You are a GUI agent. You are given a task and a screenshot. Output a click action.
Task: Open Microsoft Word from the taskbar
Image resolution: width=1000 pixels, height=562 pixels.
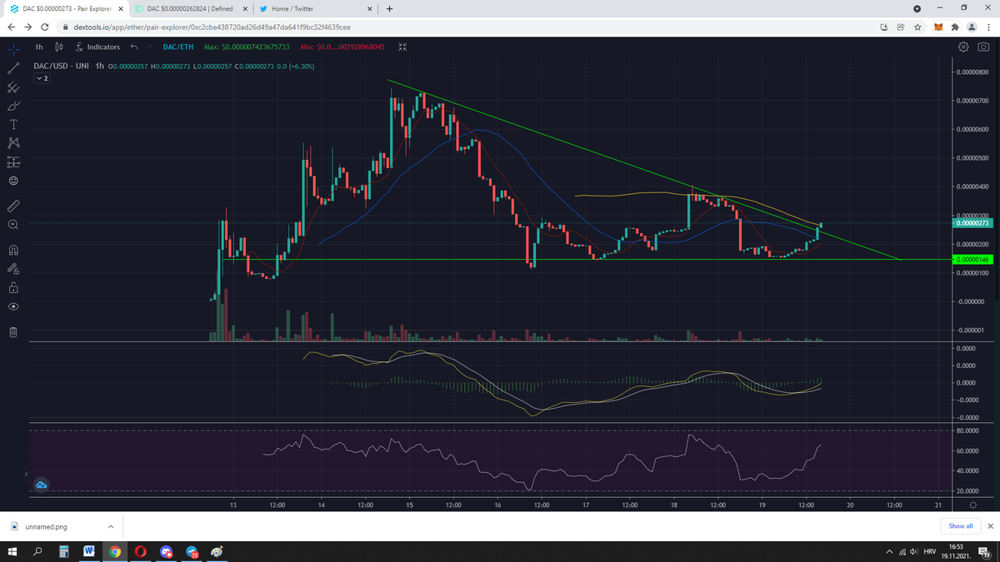click(88, 552)
